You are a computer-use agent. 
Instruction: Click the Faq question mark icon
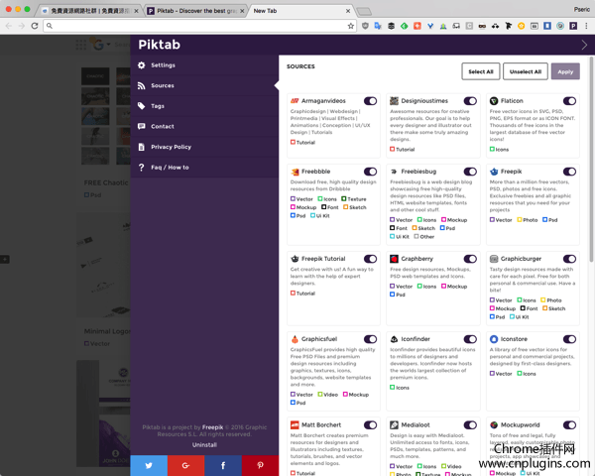pyautogui.click(x=141, y=168)
